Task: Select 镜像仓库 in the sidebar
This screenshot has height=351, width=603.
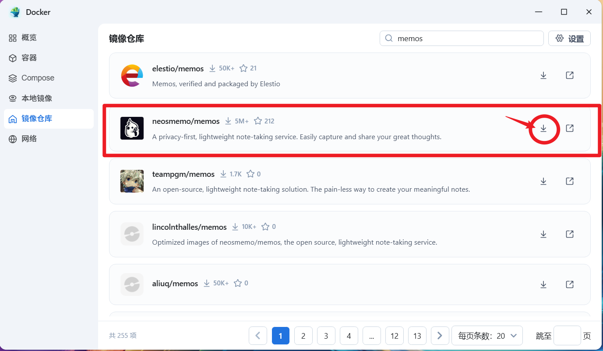Action: (x=49, y=119)
